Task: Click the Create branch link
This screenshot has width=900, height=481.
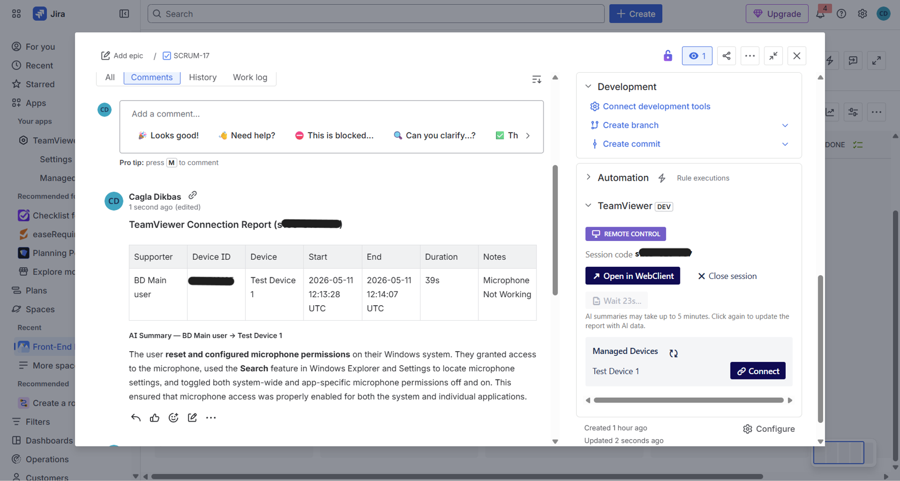Action: [631, 125]
